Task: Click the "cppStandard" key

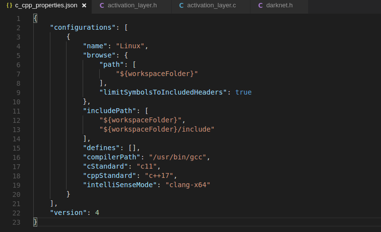Action: tap(110, 175)
